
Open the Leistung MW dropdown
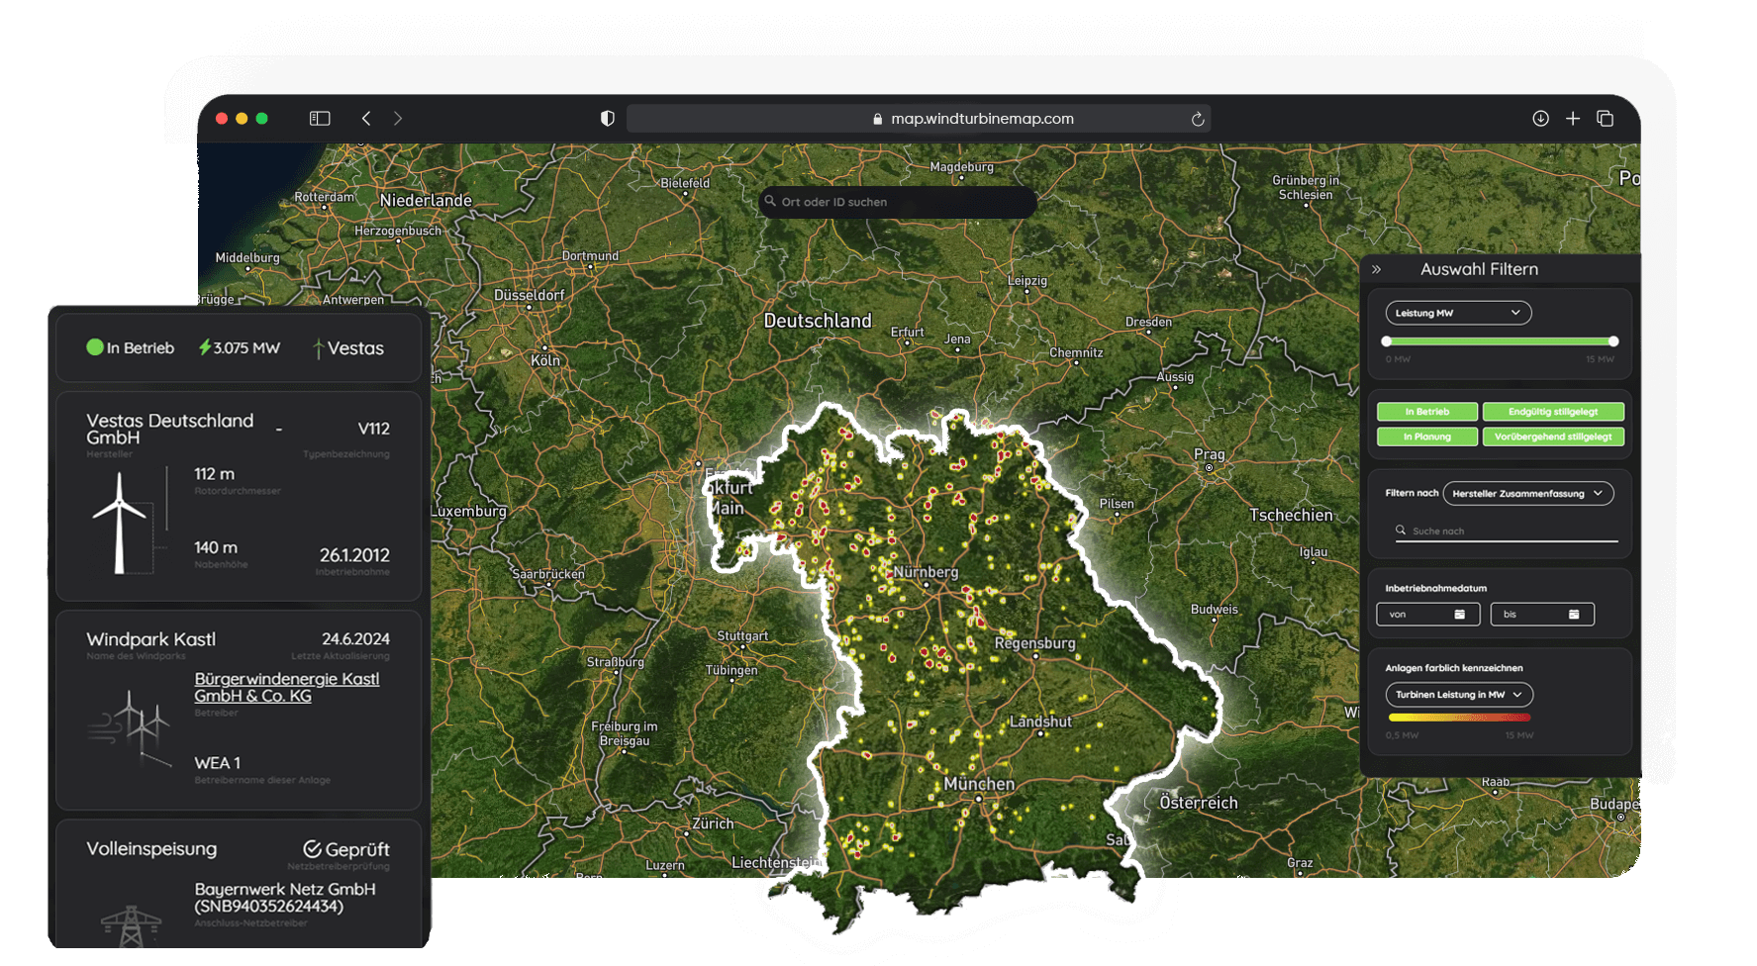[x=1458, y=313]
